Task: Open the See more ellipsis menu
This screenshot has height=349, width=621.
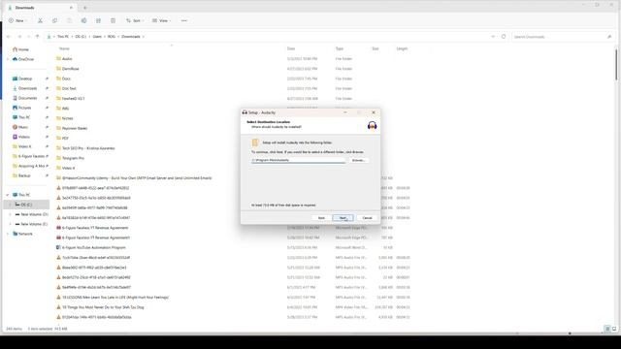Action: [184, 20]
